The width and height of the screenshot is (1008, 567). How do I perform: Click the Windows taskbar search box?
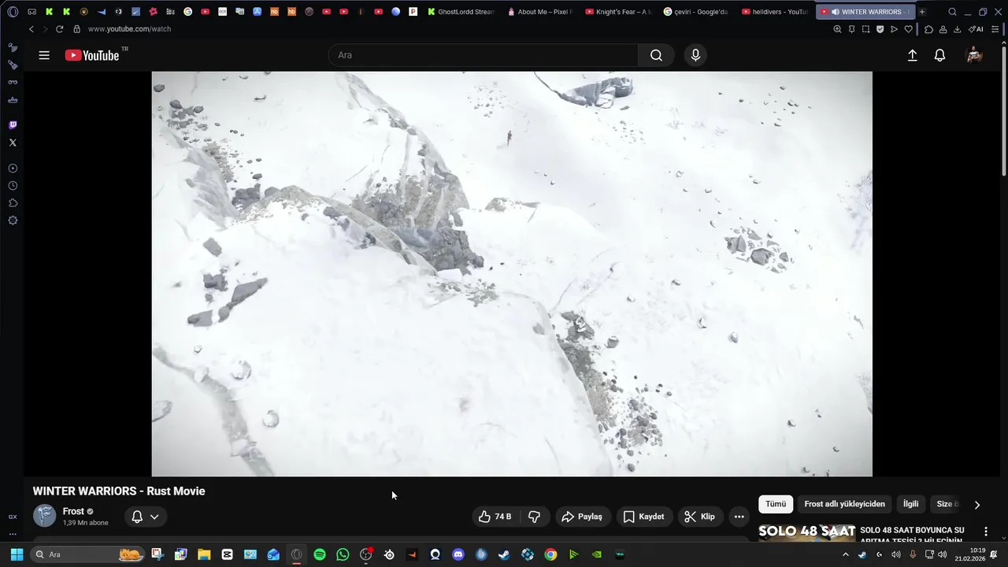[x=87, y=554]
